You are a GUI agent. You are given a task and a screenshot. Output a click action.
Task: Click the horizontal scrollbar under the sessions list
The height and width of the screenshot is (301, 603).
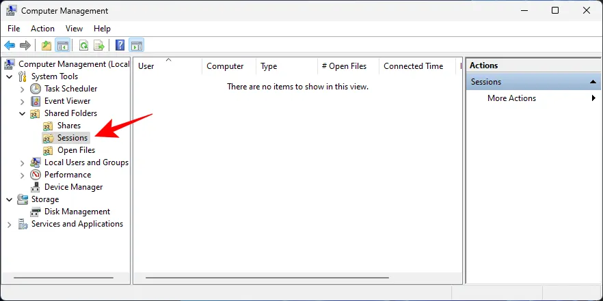(x=267, y=278)
